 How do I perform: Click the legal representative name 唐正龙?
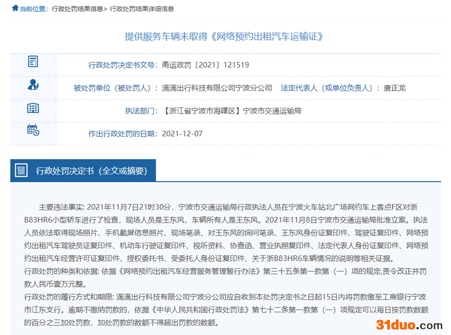[395, 88]
